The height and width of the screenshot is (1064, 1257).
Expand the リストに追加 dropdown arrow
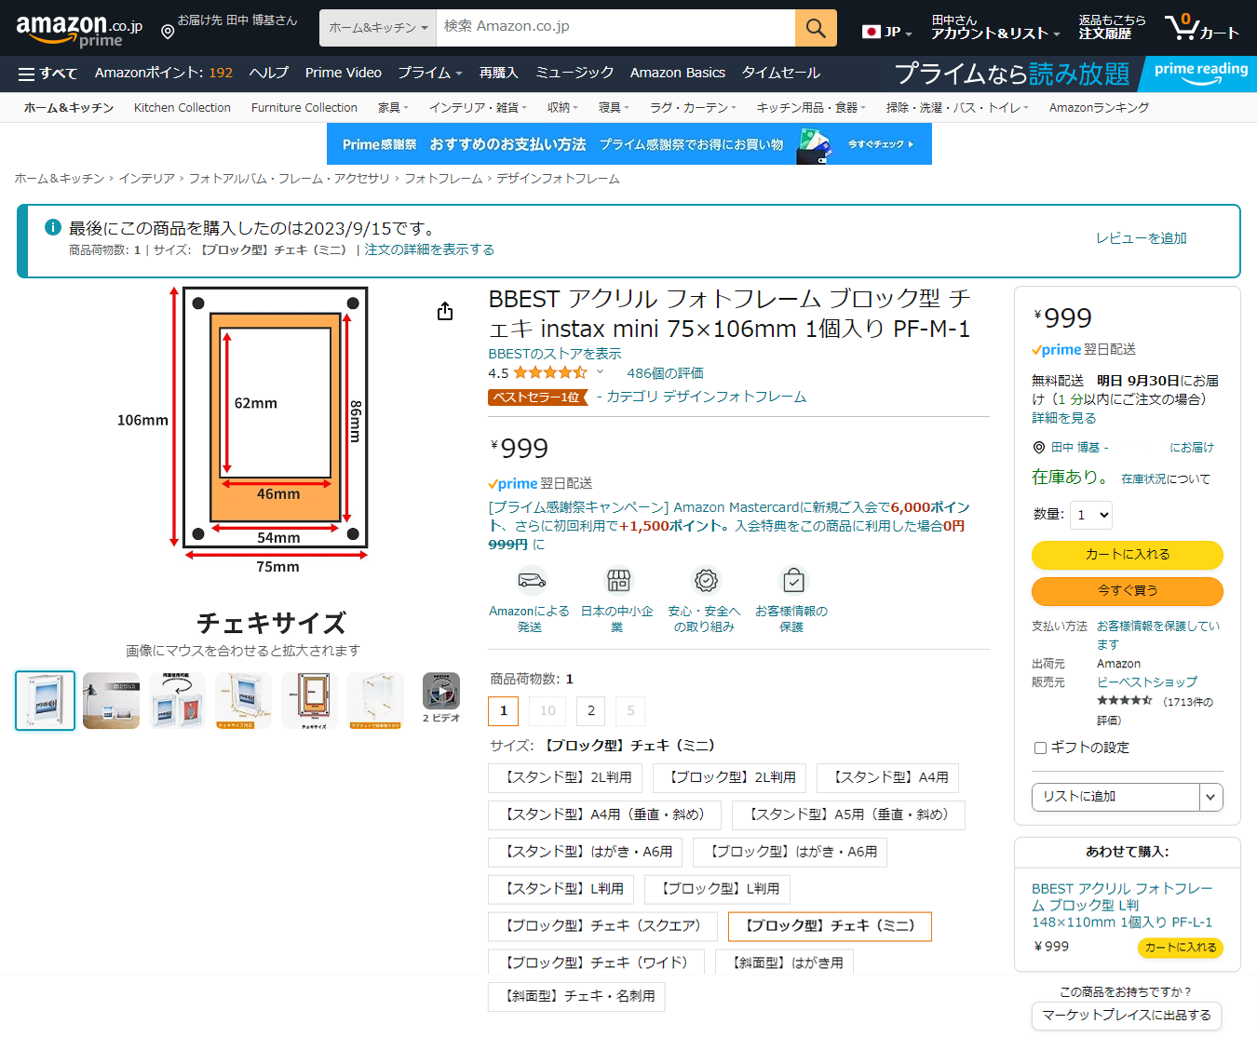pyautogui.click(x=1210, y=797)
